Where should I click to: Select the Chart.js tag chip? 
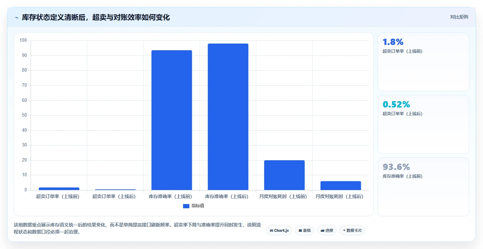tap(279, 230)
